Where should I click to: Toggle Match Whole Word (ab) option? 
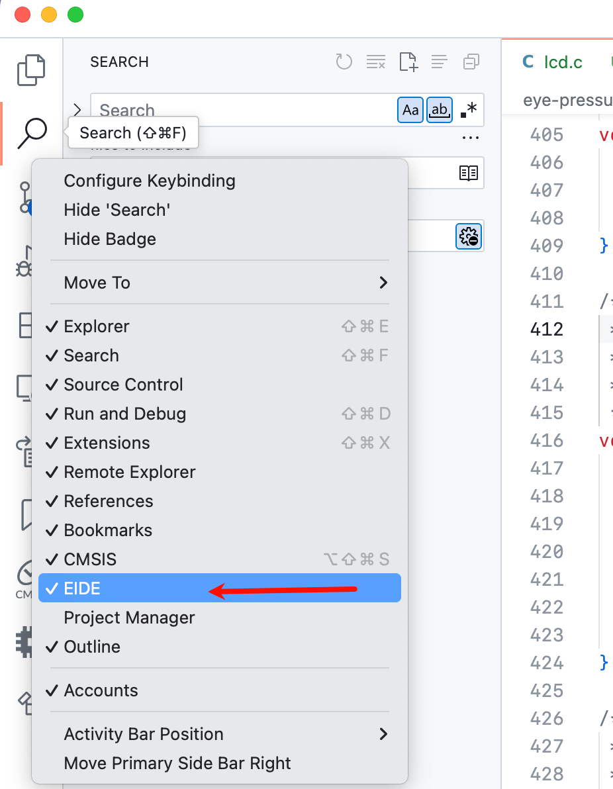click(440, 110)
